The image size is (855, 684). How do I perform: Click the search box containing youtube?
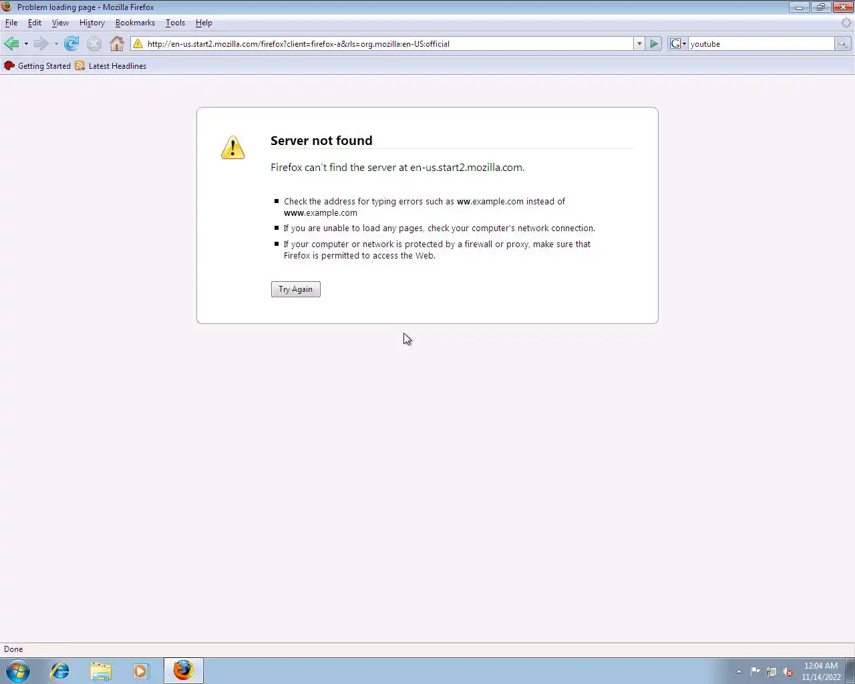point(761,44)
